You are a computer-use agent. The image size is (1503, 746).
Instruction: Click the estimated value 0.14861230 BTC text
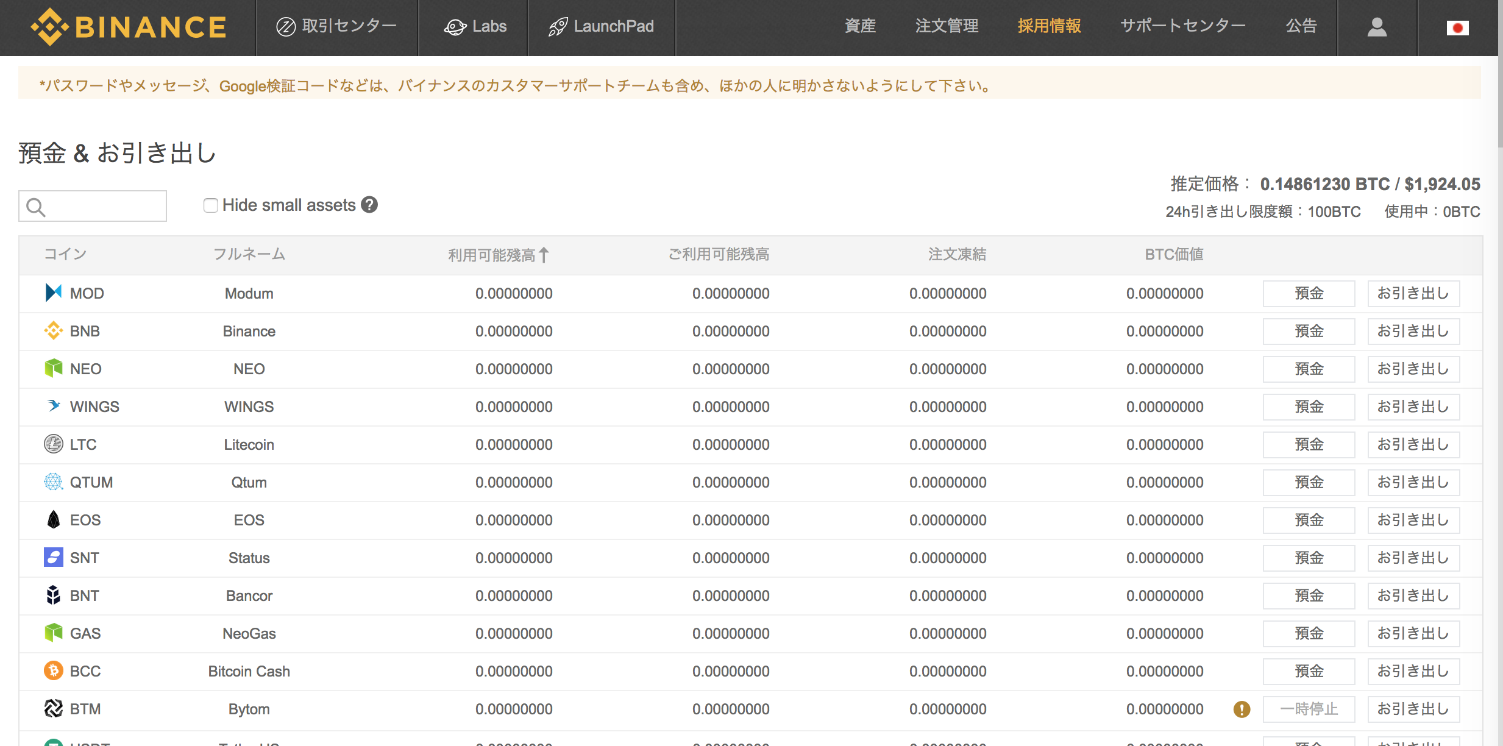click(x=1325, y=184)
